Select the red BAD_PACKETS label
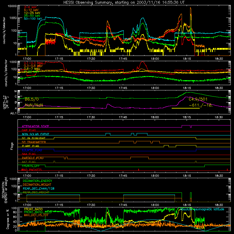The width and height of the screenshot is (234, 234). click(x=32, y=170)
